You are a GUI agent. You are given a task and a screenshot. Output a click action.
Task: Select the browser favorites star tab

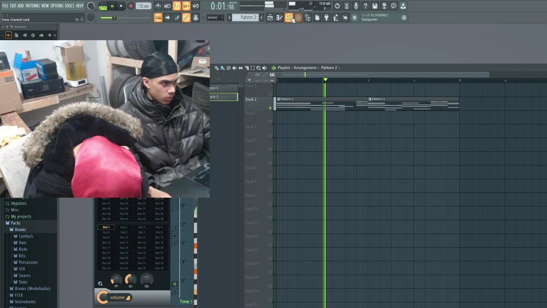click(50, 35)
